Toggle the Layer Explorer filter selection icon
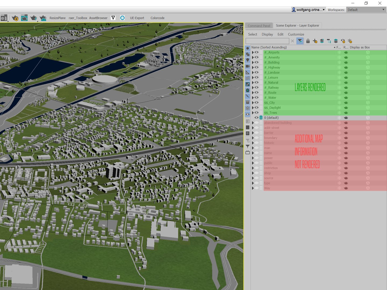 pyautogui.click(x=300, y=41)
